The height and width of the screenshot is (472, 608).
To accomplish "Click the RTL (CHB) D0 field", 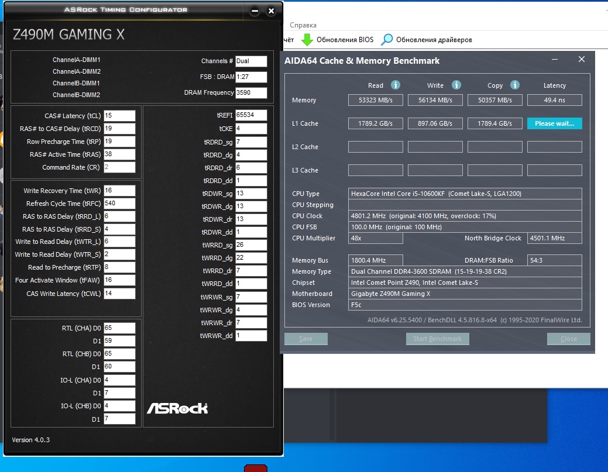I will tap(119, 353).
